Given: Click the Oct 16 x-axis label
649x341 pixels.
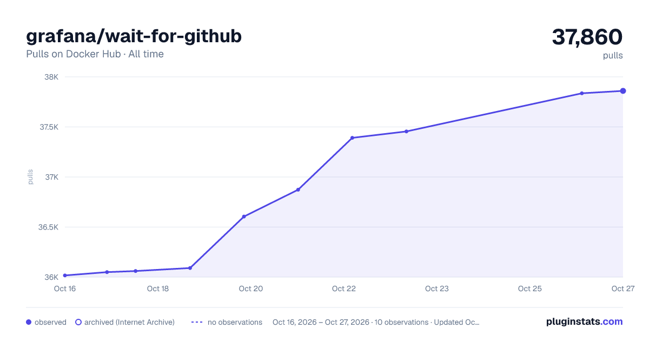Looking at the screenshot, I should click(65, 288).
